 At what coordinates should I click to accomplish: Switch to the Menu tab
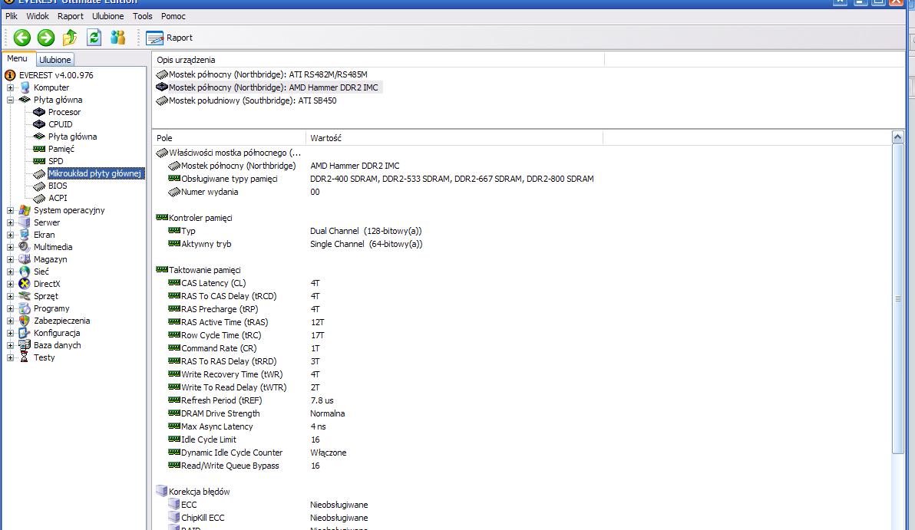pyautogui.click(x=18, y=59)
